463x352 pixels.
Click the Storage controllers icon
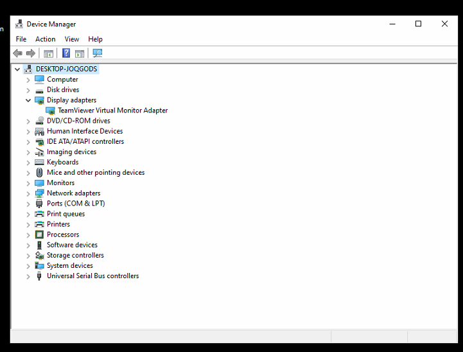click(39, 255)
